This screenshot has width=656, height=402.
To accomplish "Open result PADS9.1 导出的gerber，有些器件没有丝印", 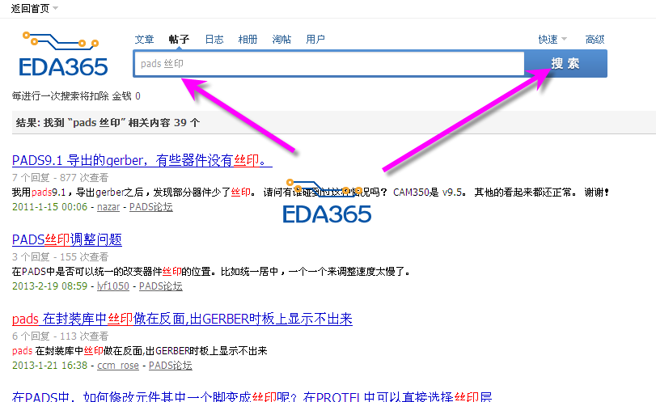I will [142, 160].
